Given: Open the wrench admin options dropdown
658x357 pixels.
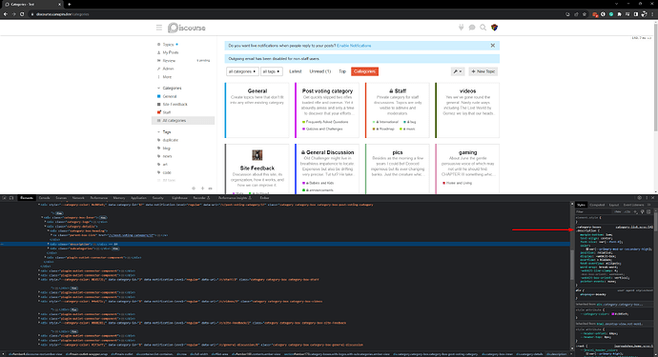Looking at the screenshot, I should 458,71.
